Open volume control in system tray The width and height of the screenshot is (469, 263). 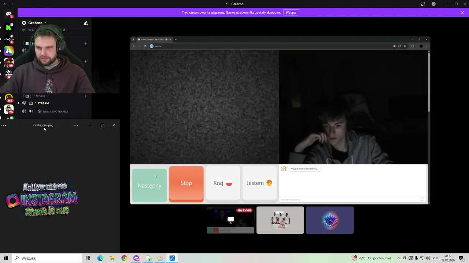428,258
